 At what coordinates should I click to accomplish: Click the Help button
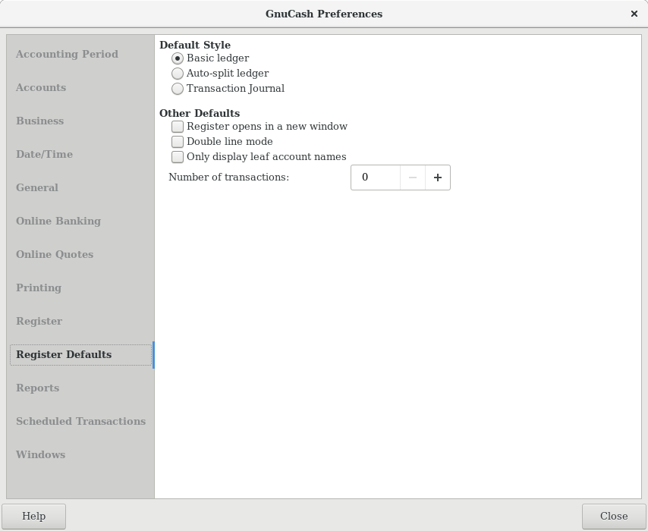coord(34,516)
